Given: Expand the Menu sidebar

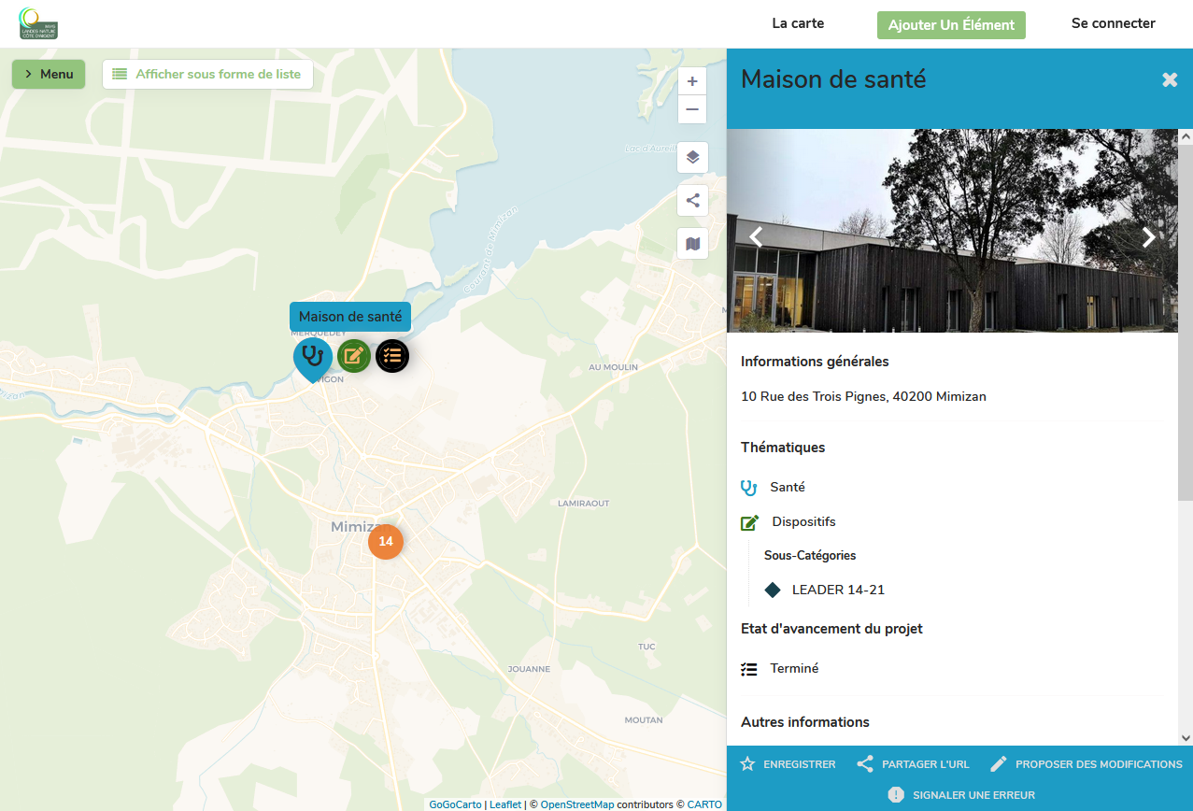Looking at the screenshot, I should (x=49, y=74).
